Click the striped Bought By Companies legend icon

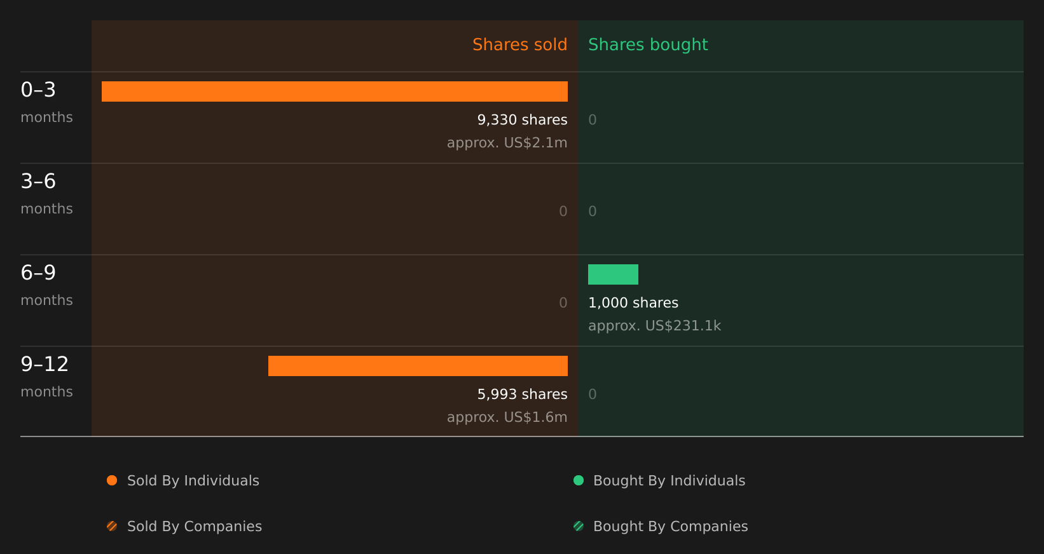(579, 526)
